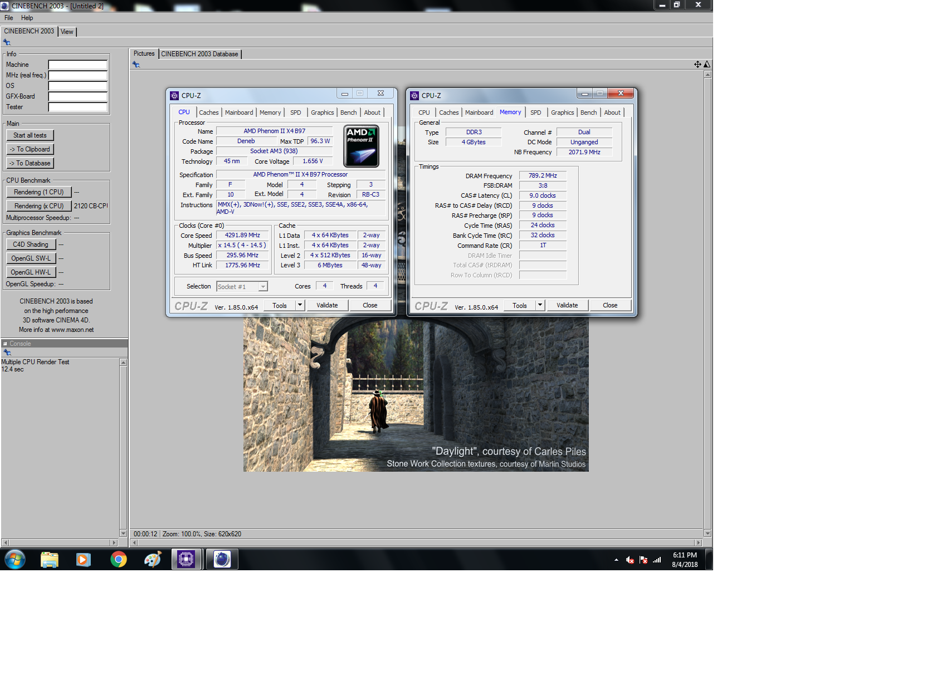This screenshot has width=927, height=695.
Task: Open the media player taskbar icon
Action: pos(84,559)
